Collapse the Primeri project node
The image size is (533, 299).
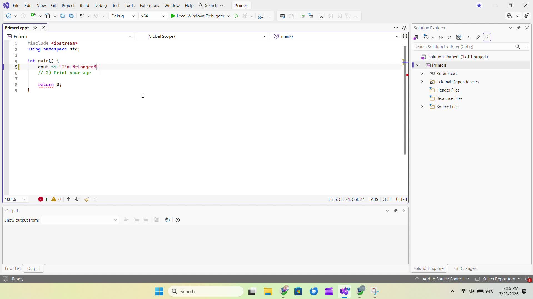pyautogui.click(x=418, y=65)
